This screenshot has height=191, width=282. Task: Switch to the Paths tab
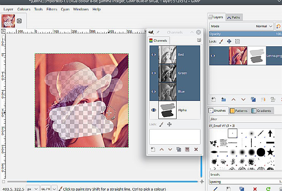[234, 17]
